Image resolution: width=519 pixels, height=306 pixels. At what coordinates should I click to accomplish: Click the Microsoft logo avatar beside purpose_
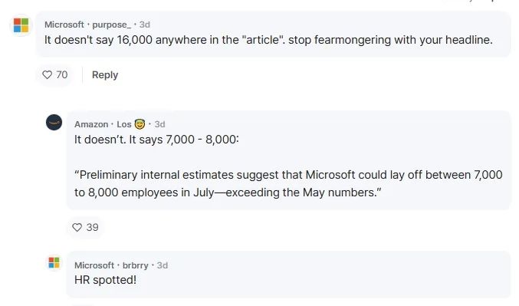point(21,25)
